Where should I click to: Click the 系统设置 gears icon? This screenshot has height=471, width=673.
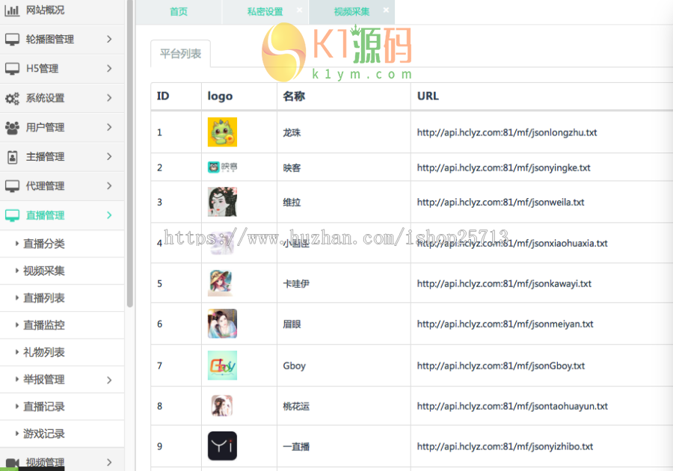[x=12, y=98]
